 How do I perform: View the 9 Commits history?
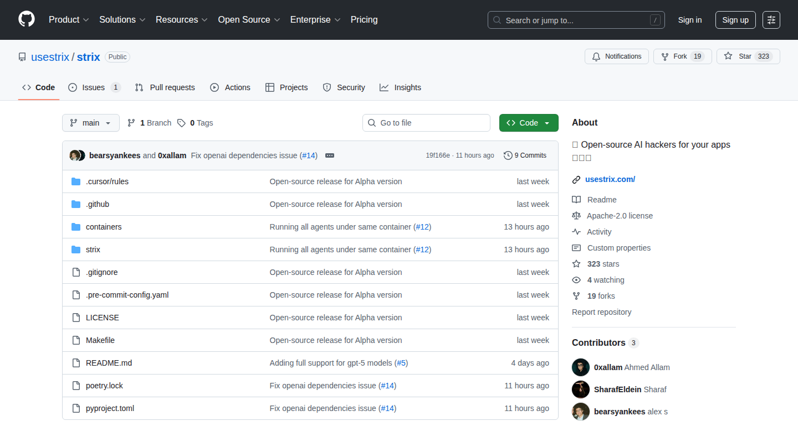pos(525,155)
